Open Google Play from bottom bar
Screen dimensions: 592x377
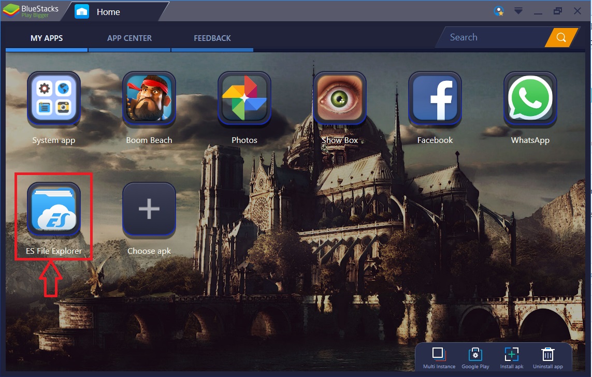click(x=475, y=358)
